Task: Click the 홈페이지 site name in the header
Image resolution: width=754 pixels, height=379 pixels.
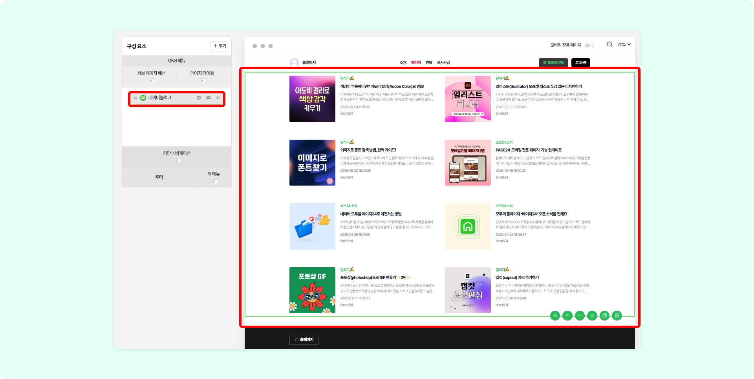Action: (x=309, y=63)
